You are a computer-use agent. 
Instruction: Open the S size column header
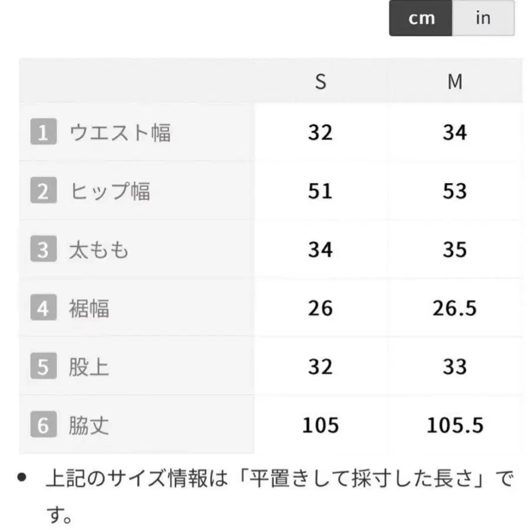pyautogui.click(x=320, y=81)
